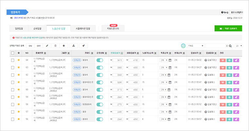The image size is (249, 131).
Task: Click the trash delete icon in the toolbar
Action: pos(55,46)
